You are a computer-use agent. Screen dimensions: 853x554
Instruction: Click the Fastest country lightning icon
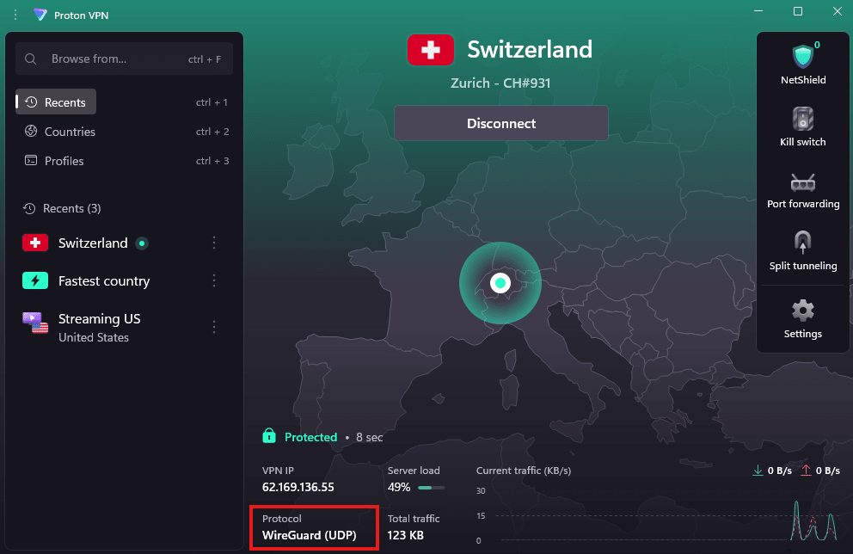tap(34, 280)
